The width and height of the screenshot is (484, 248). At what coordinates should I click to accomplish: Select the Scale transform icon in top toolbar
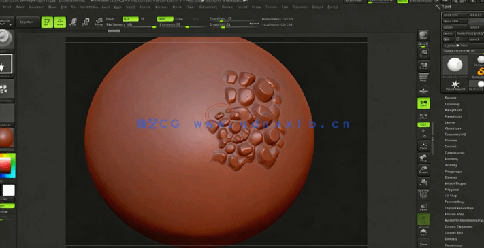86,22
